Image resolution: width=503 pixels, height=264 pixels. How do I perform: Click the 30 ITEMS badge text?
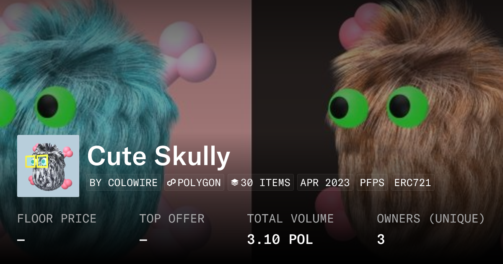pyautogui.click(x=265, y=183)
